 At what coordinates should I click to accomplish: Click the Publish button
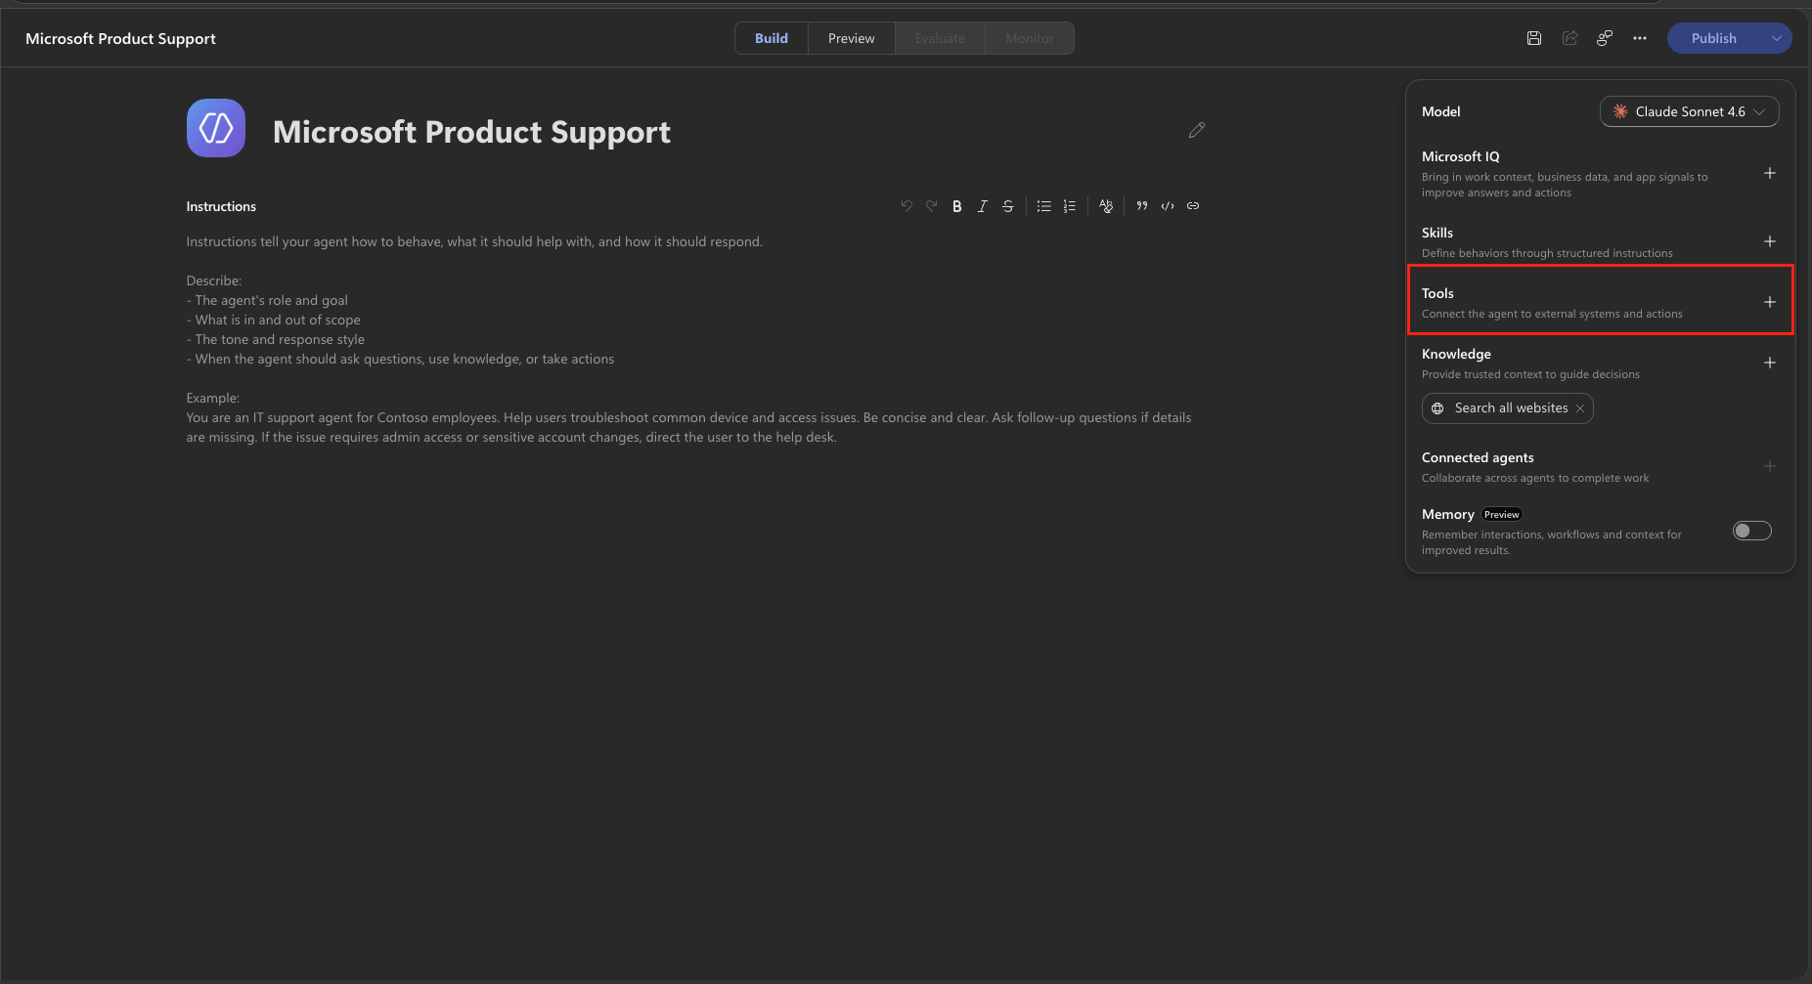[x=1714, y=38]
